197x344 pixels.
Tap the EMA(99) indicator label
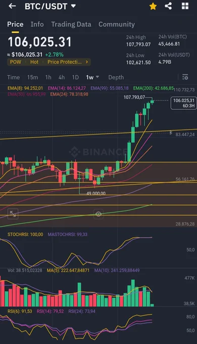click(110, 89)
